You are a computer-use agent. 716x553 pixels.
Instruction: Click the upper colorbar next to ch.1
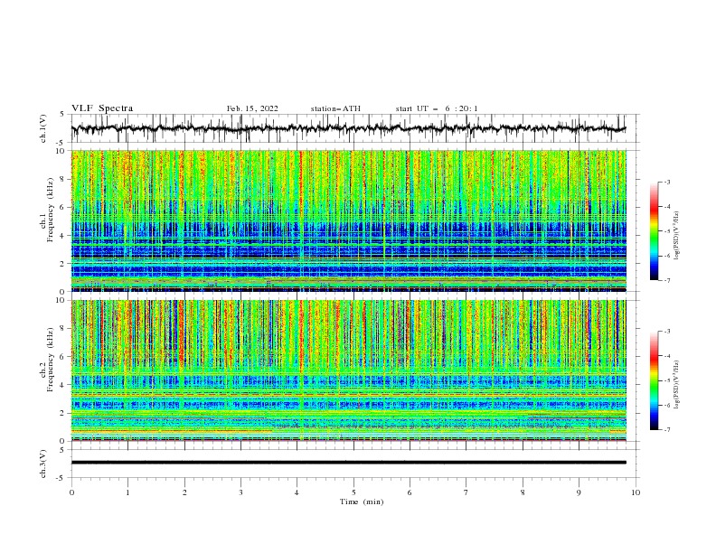654,231
